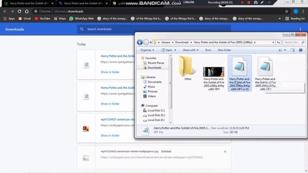Click the file icon of the first download

tap(86, 65)
